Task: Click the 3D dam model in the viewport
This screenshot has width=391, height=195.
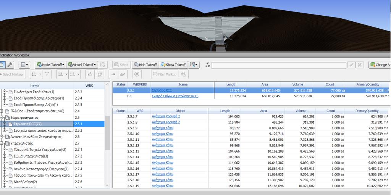Action: tap(208, 29)
